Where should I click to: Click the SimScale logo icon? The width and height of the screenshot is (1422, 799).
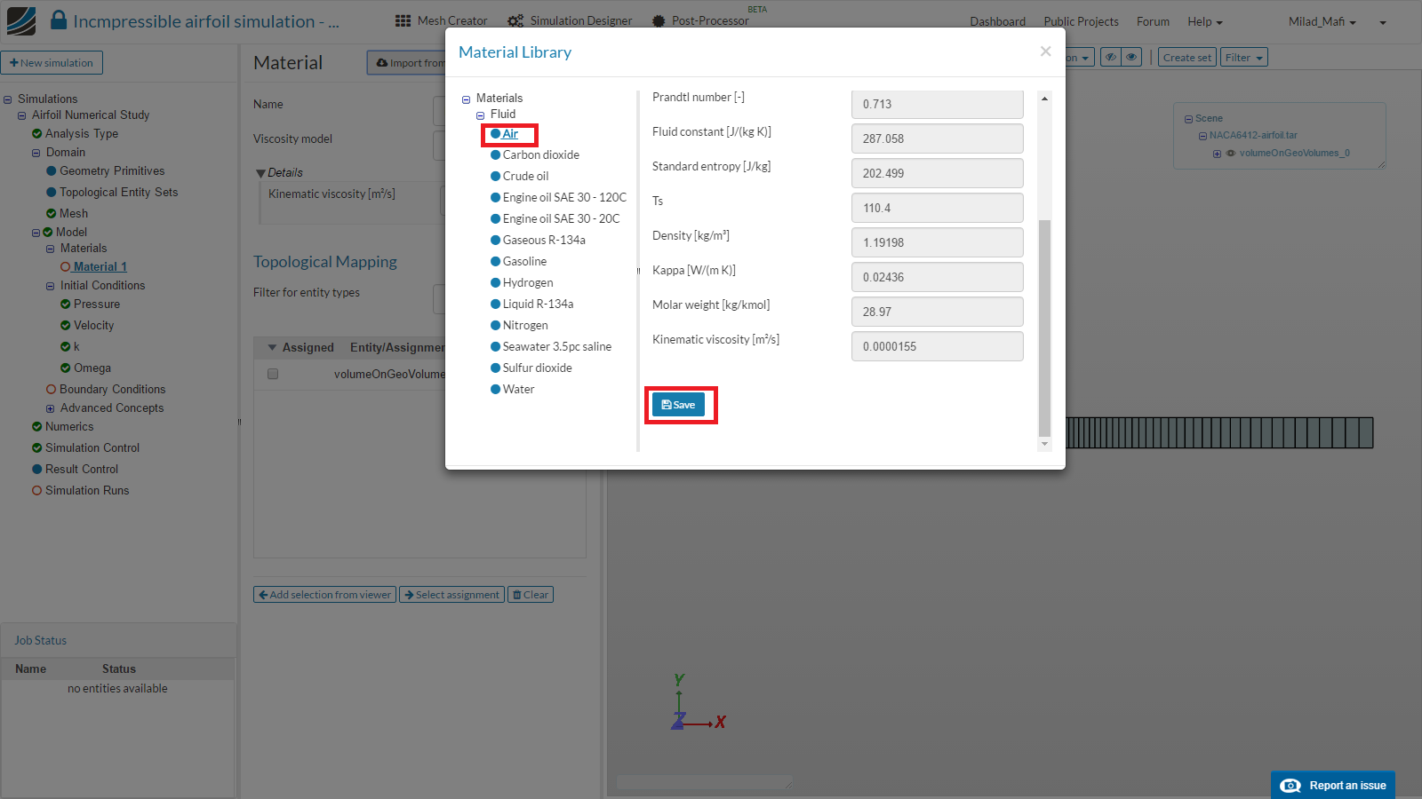(21, 20)
